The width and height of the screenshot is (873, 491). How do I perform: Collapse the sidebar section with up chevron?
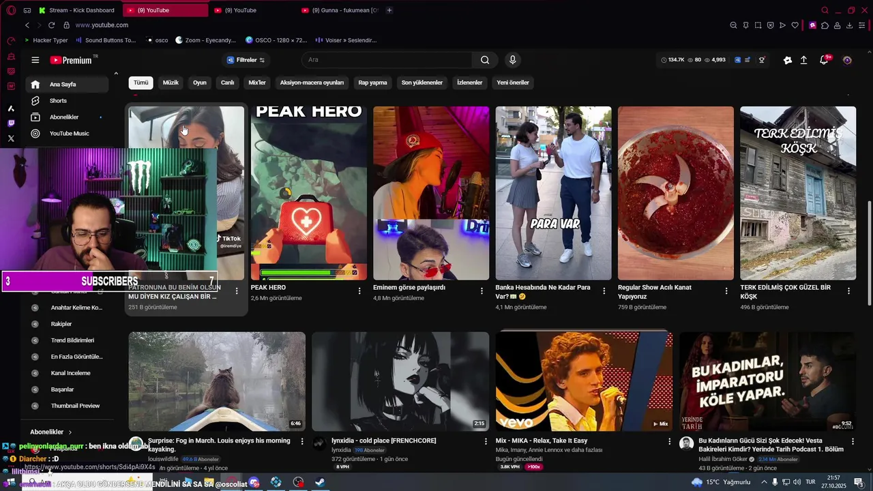click(x=116, y=73)
